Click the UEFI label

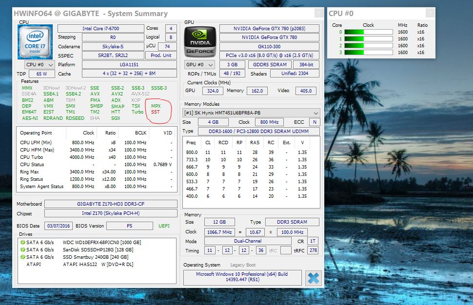pyautogui.click(x=164, y=226)
